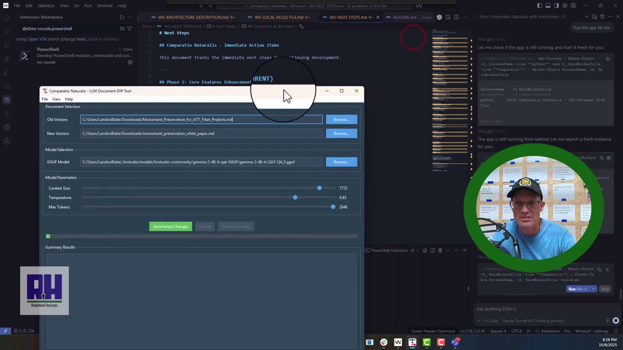Image resolution: width=623 pixels, height=350 pixels.
Task: Close the terminal panel
Action: [464, 250]
